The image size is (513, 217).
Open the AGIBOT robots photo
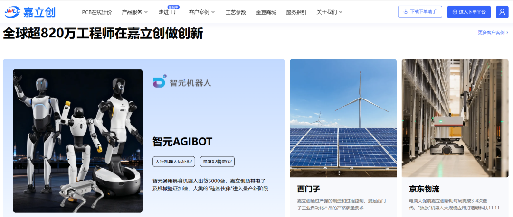(x=78, y=141)
